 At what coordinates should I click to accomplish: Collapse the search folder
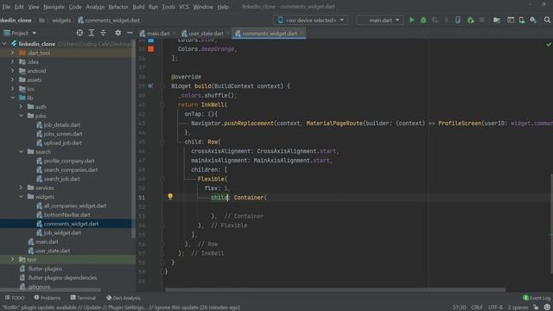(21, 151)
